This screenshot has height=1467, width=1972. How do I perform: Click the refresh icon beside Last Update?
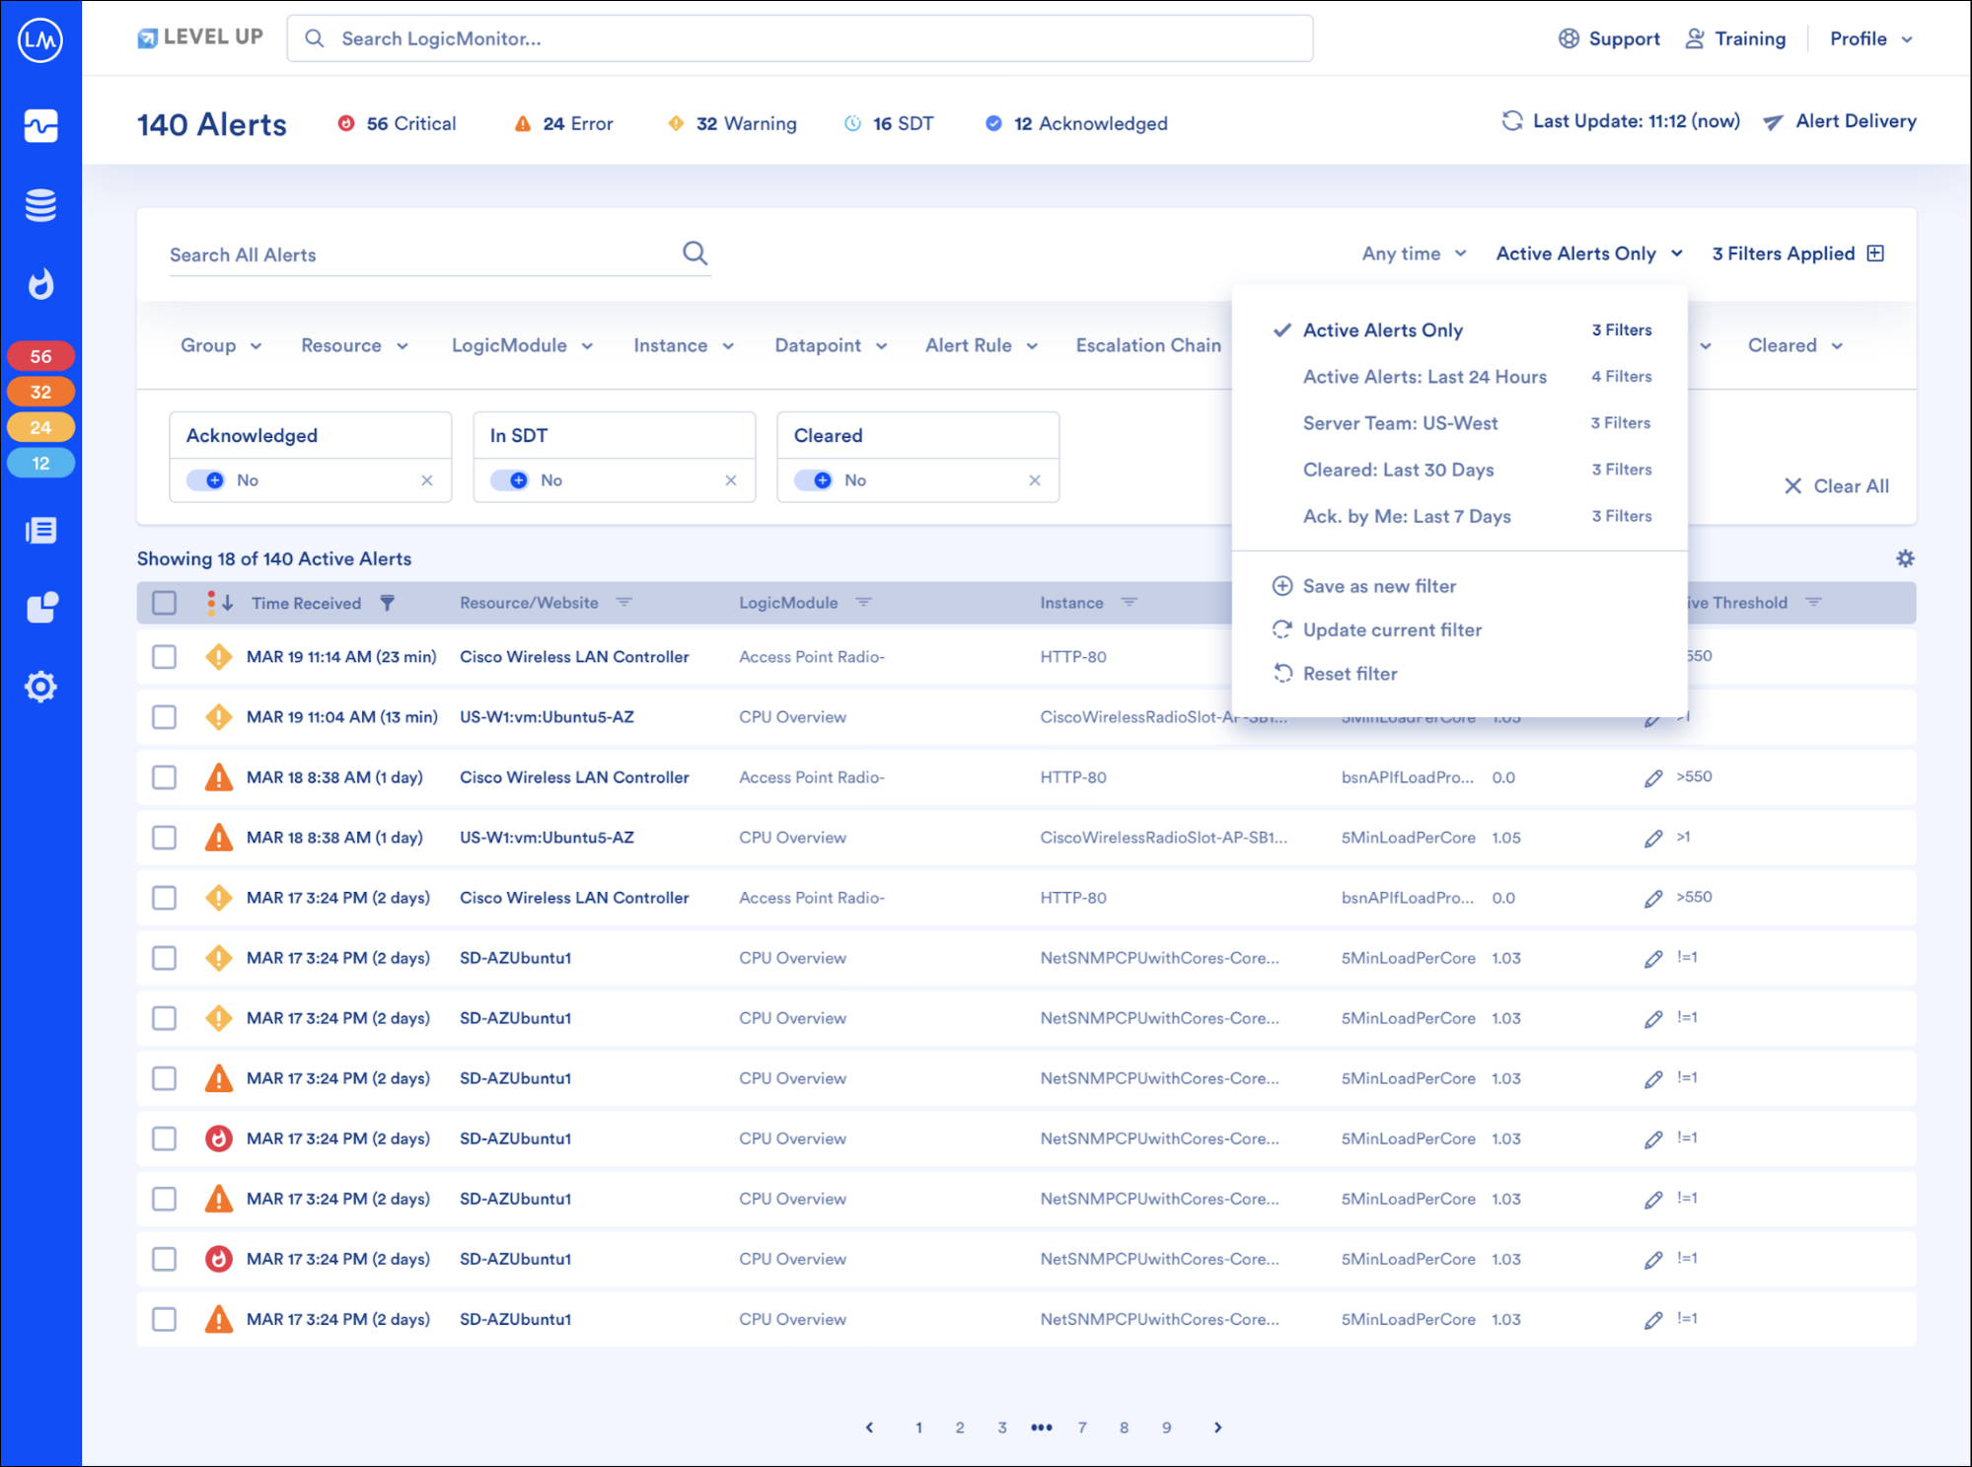(1511, 121)
